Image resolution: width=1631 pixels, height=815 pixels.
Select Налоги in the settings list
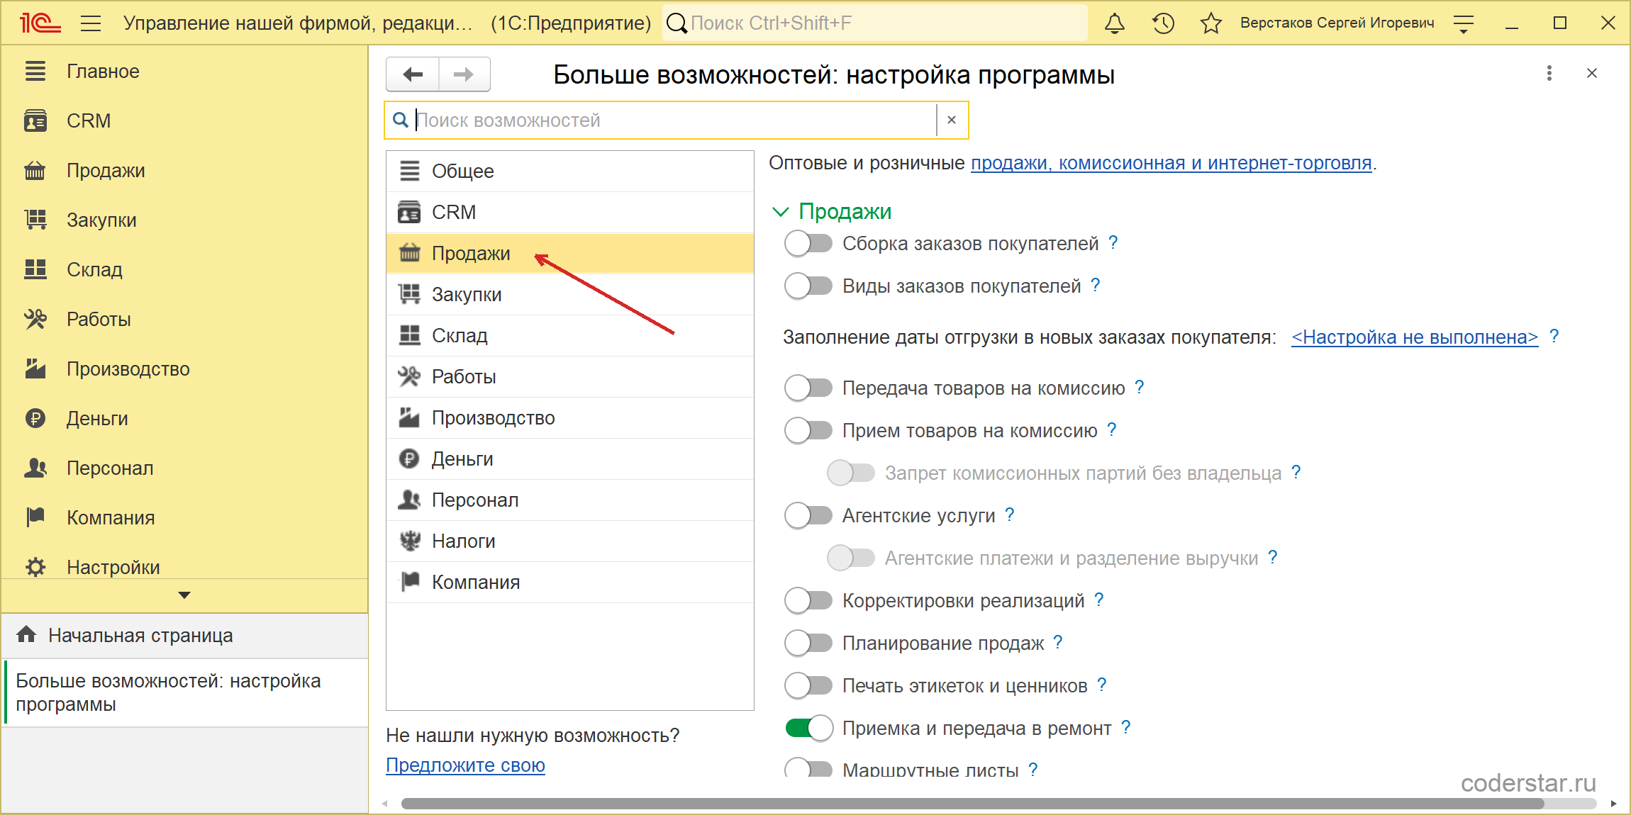(569, 541)
